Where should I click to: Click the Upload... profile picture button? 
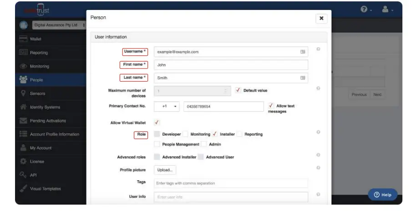click(x=165, y=170)
